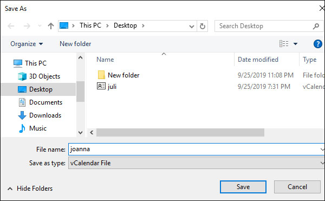Open recent locations dropdown arrow

click(x=40, y=26)
